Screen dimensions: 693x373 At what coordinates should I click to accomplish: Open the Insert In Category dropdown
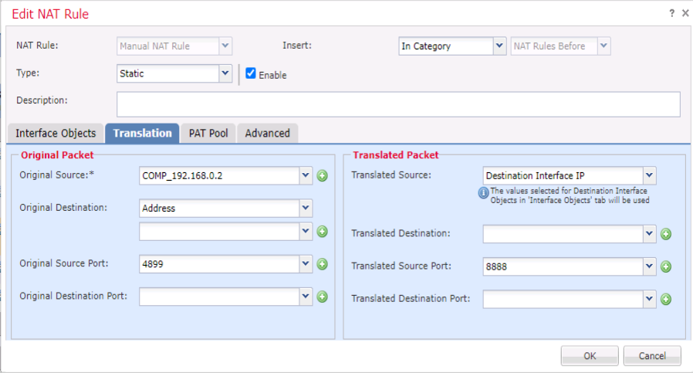click(x=499, y=46)
